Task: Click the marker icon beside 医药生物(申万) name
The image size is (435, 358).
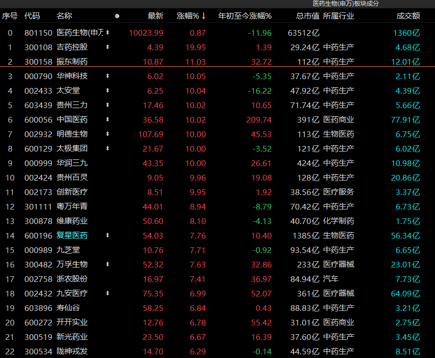Action: 108,33
